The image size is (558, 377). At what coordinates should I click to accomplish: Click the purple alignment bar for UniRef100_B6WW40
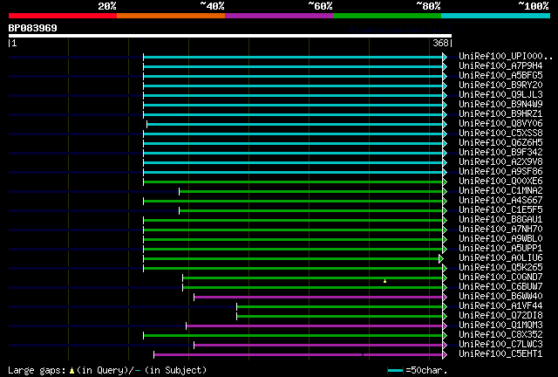(x=318, y=298)
